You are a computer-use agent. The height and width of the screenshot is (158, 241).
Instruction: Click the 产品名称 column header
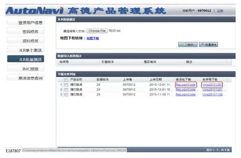pos(76,80)
